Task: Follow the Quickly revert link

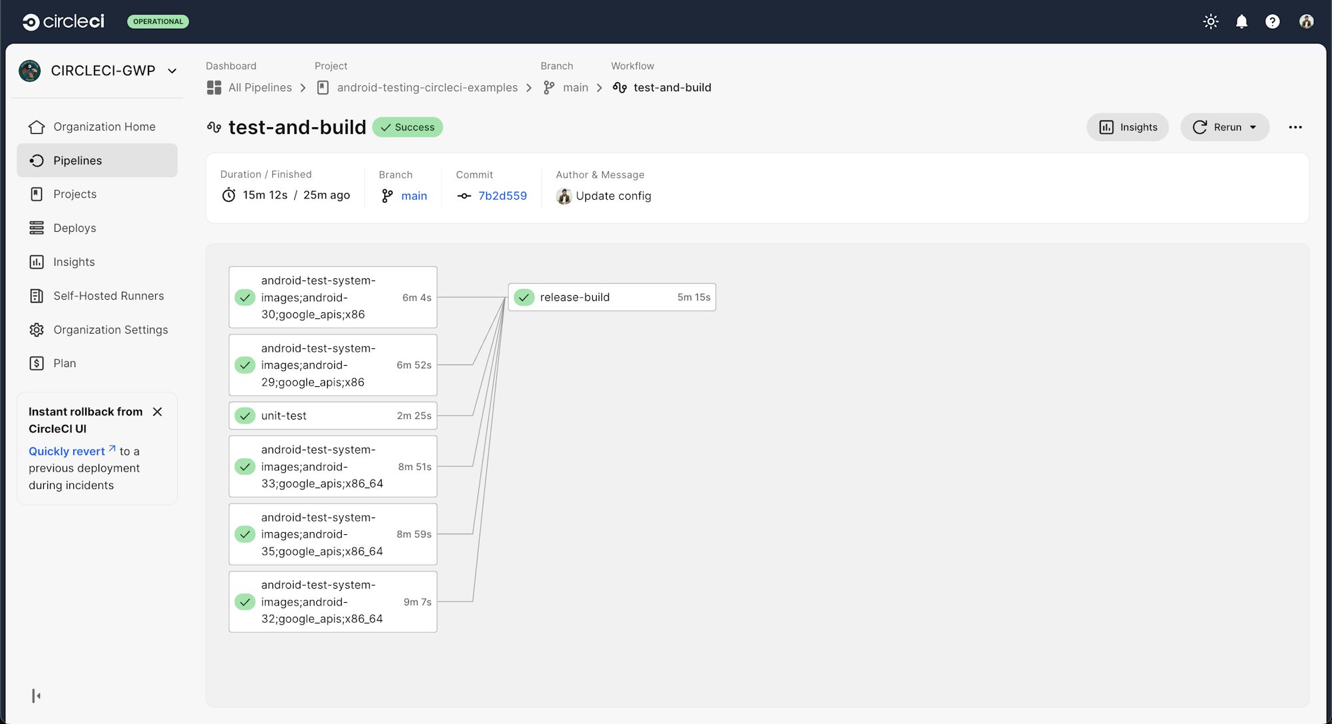Action: [x=67, y=451]
